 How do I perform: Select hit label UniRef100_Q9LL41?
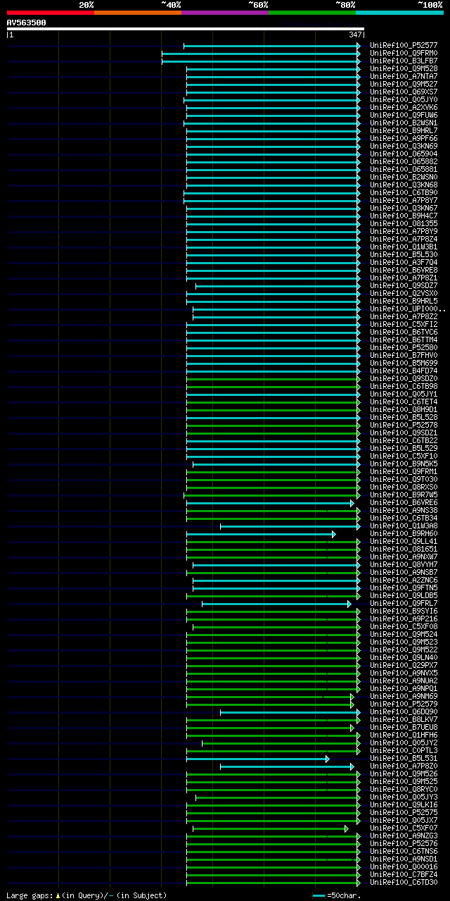[x=404, y=542]
